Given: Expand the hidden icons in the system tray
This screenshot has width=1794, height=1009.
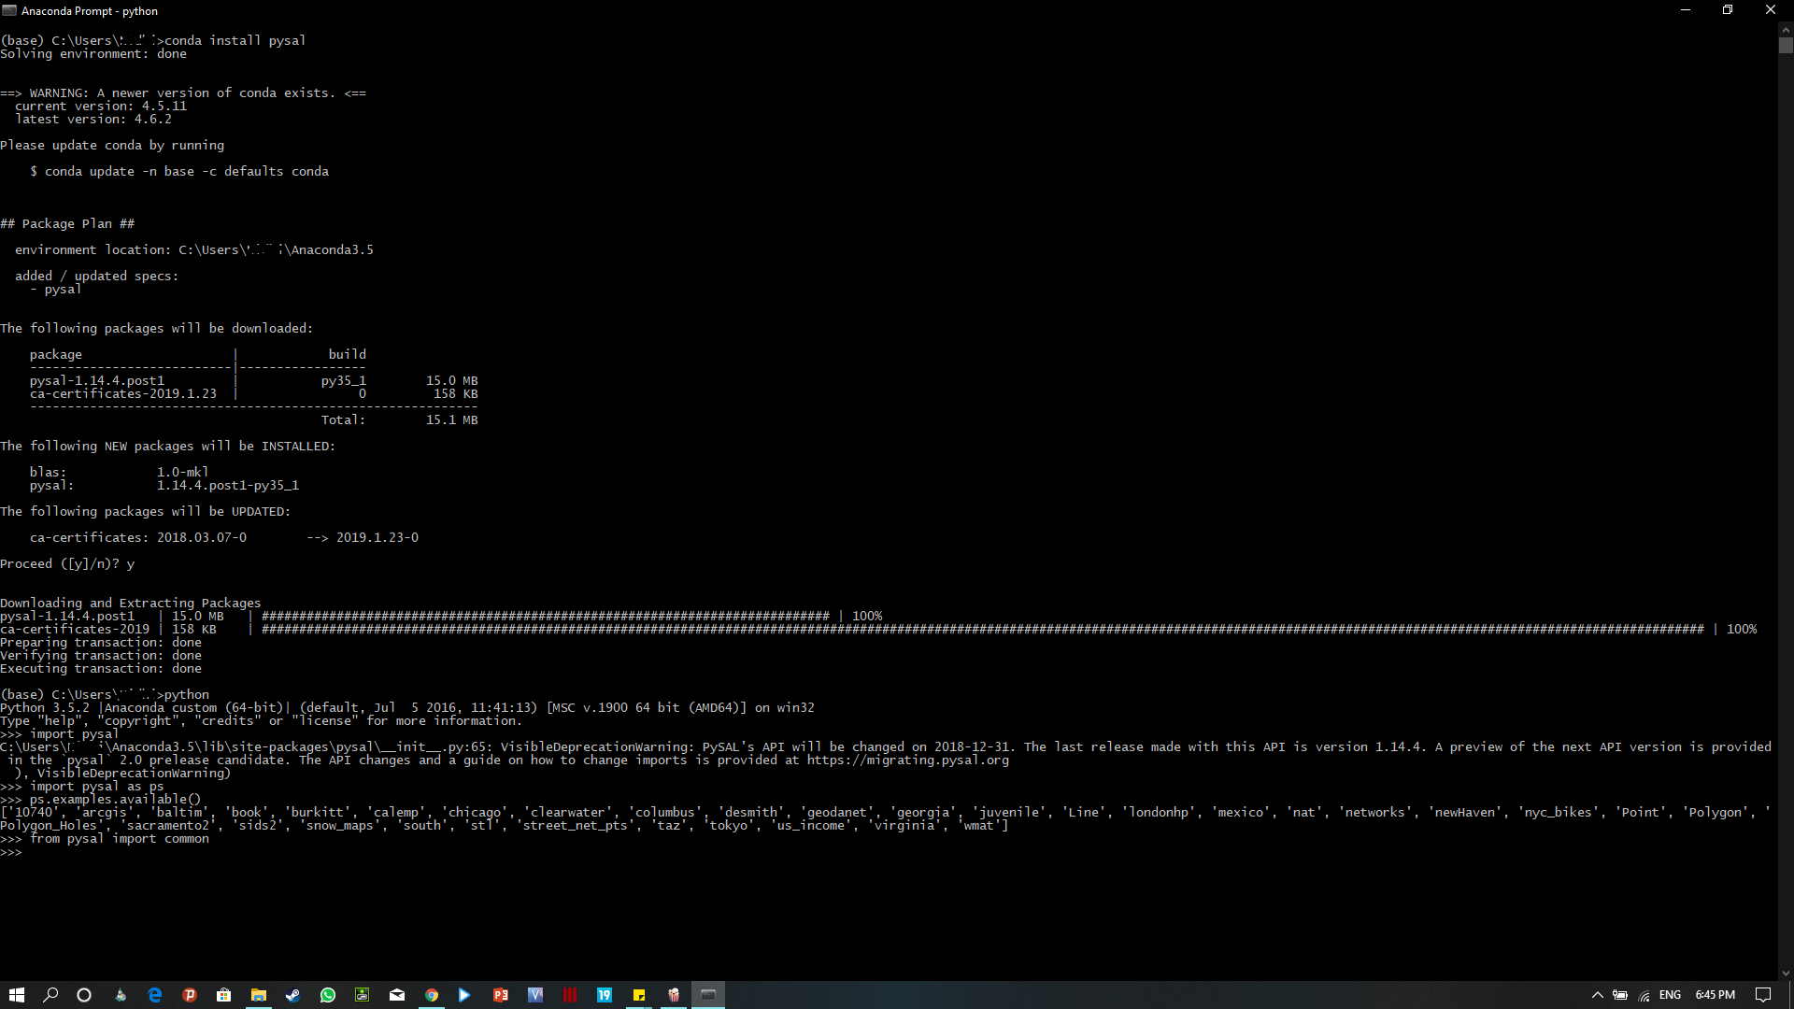Looking at the screenshot, I should [x=1598, y=994].
